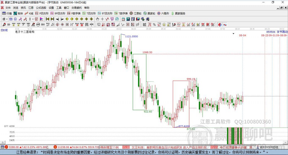Image resolution: width=288 pixels, height=155 pixels.
Task: Open the 文件 menu
Action: pyautogui.click(x=8, y=8)
